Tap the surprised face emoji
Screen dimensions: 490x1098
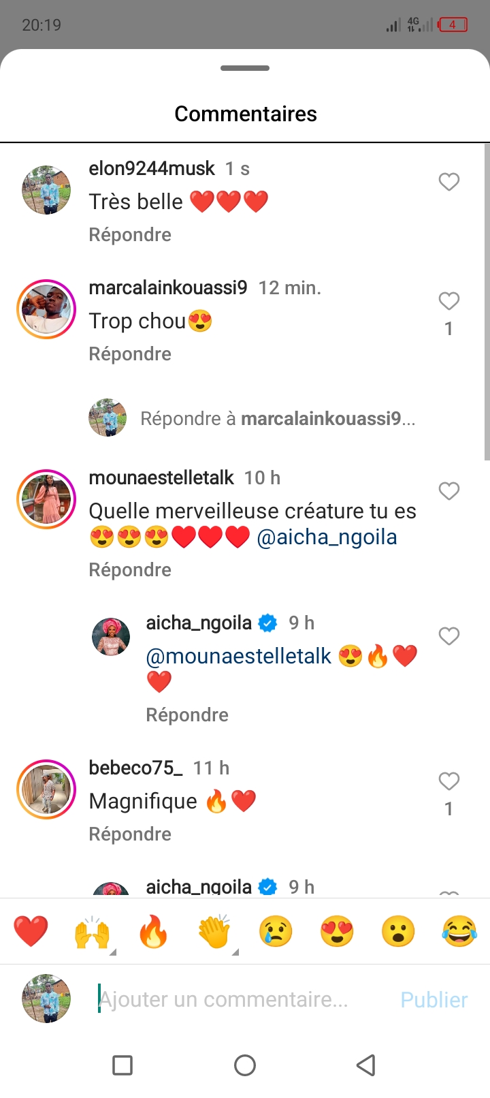tap(398, 931)
